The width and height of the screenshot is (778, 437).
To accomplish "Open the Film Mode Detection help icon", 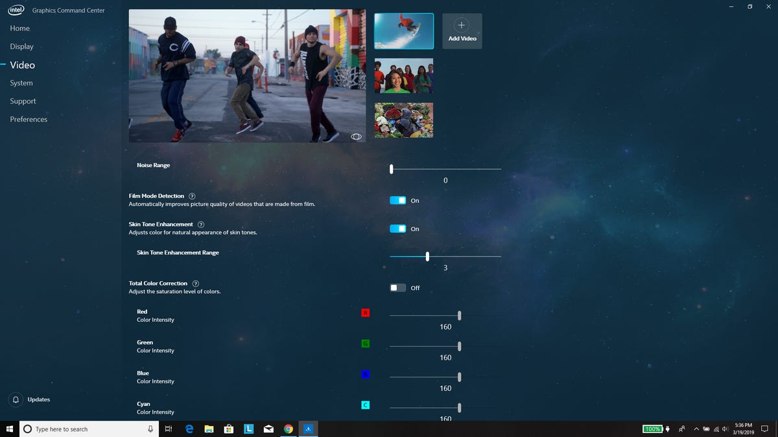I will click(192, 196).
